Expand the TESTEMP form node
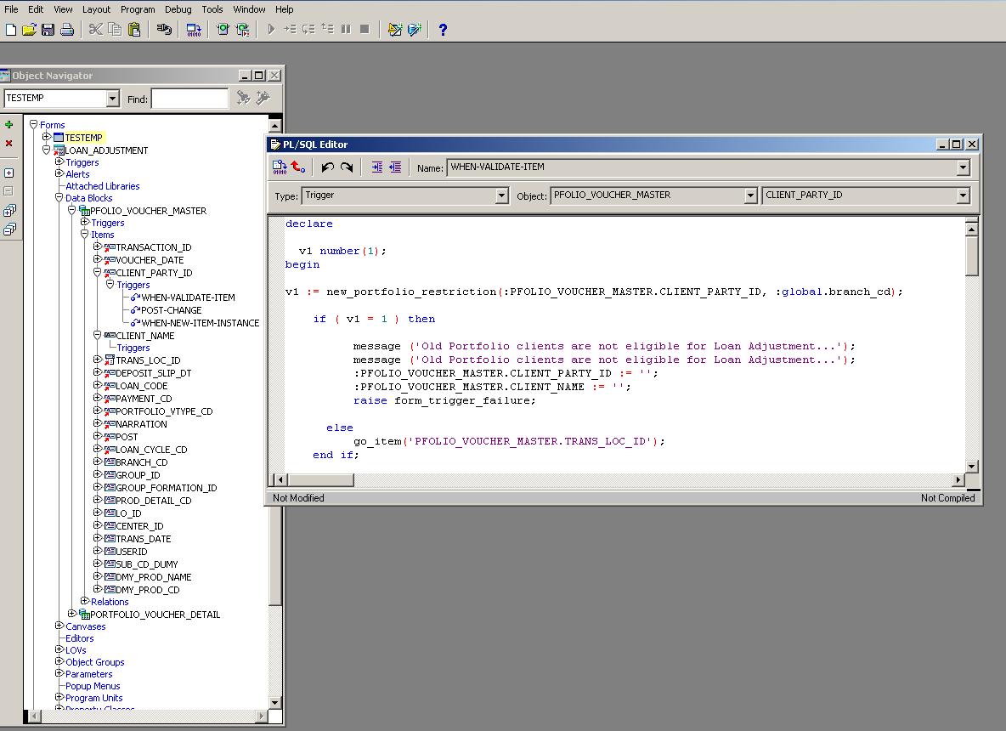Image resolution: width=1006 pixels, height=731 pixels. coord(46,137)
